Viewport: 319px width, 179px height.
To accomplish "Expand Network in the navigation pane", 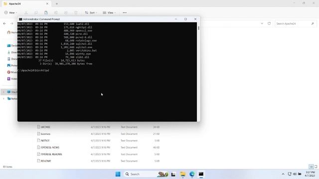I will [x=3, y=98].
